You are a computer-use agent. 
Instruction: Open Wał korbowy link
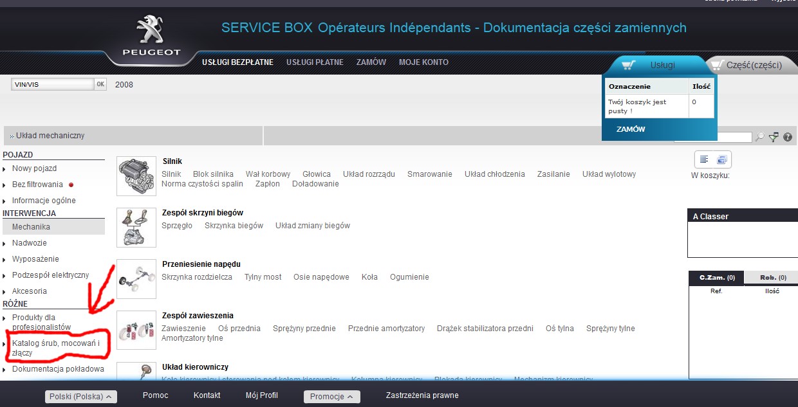point(268,174)
